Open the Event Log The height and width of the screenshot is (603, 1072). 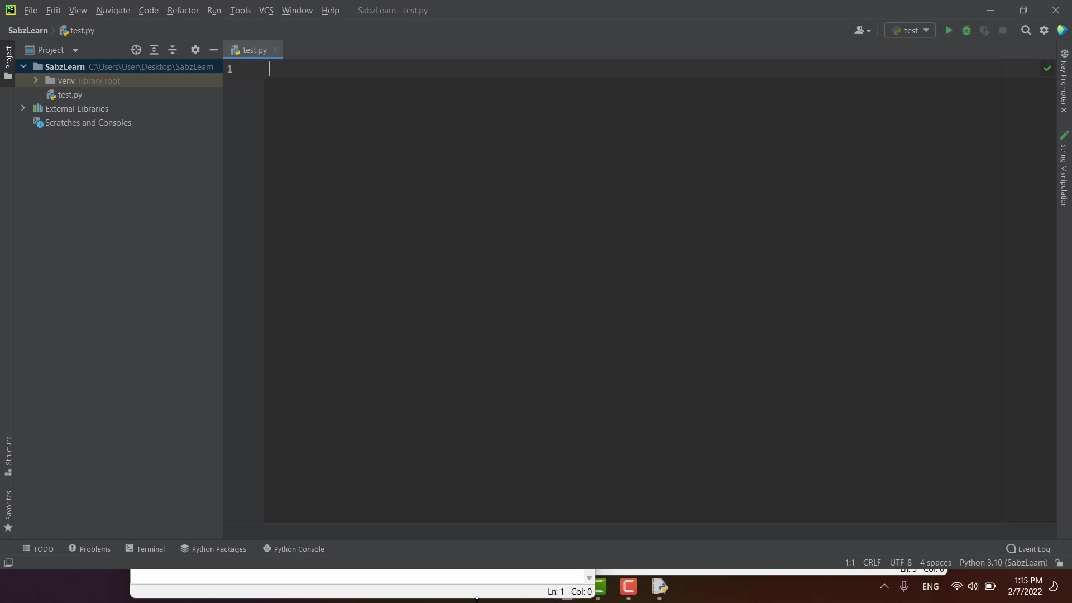click(x=1028, y=549)
